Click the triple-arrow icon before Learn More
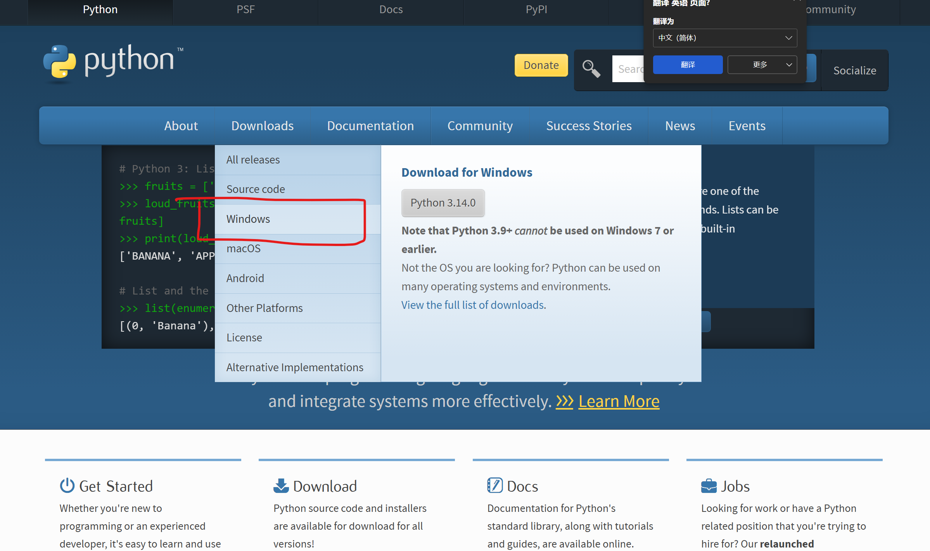 pyautogui.click(x=565, y=401)
